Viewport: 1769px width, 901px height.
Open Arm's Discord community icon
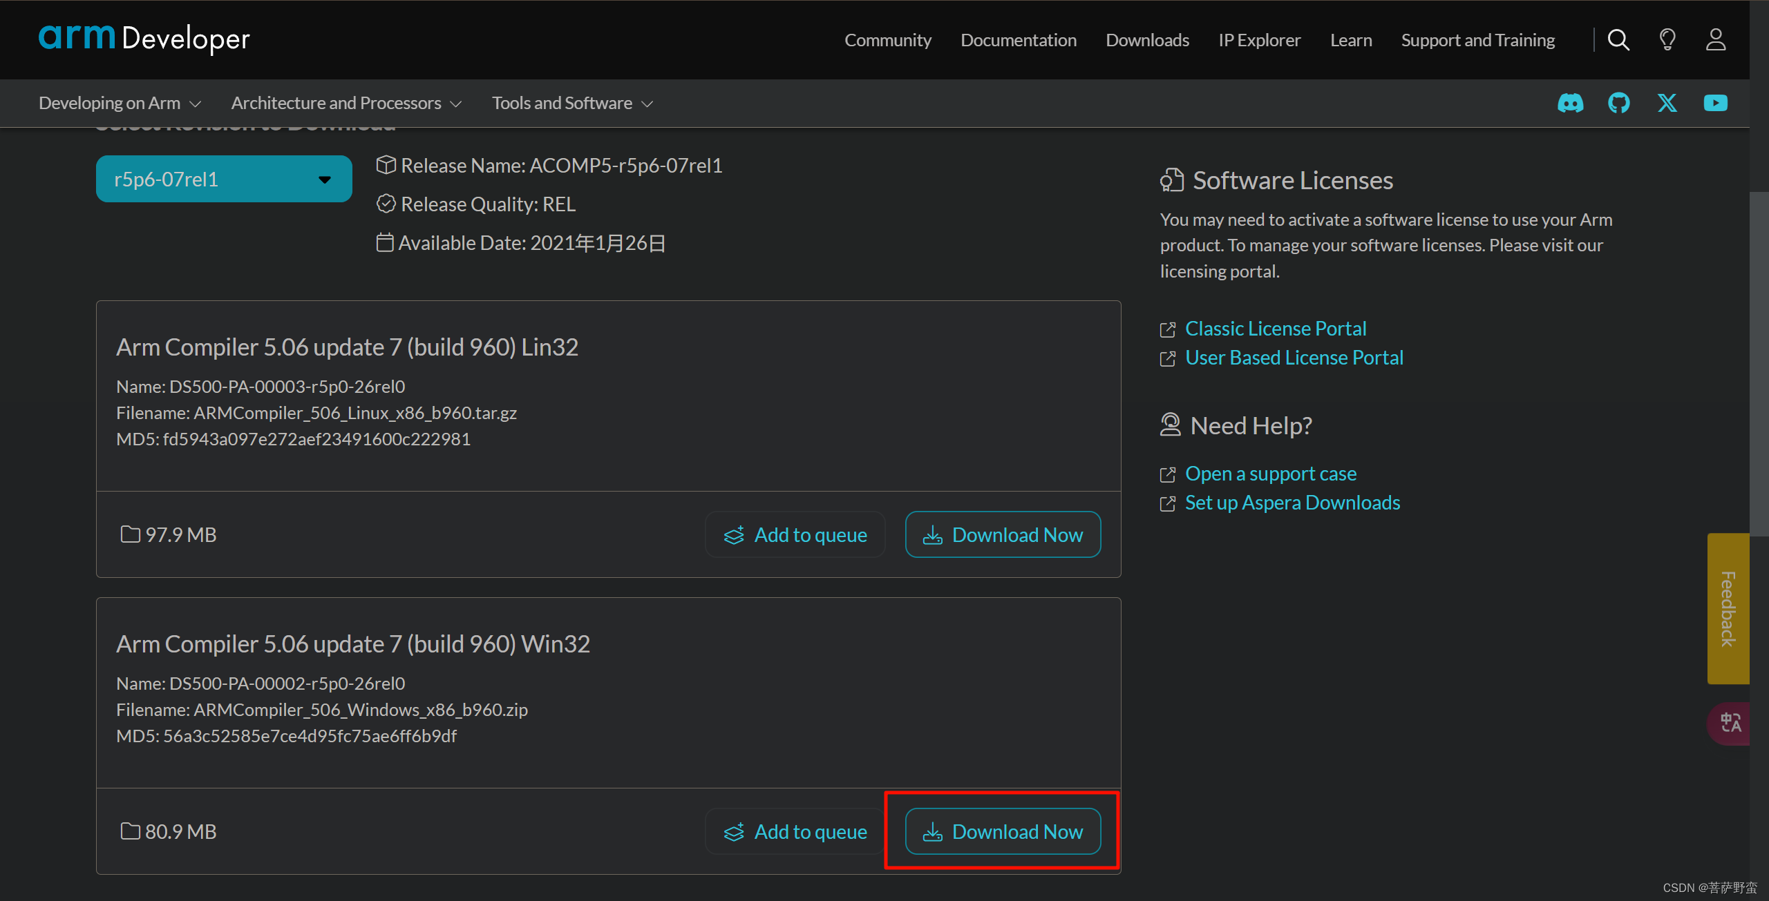tap(1570, 104)
